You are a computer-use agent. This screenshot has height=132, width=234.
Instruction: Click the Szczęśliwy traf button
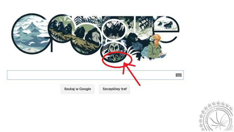tap(114, 89)
